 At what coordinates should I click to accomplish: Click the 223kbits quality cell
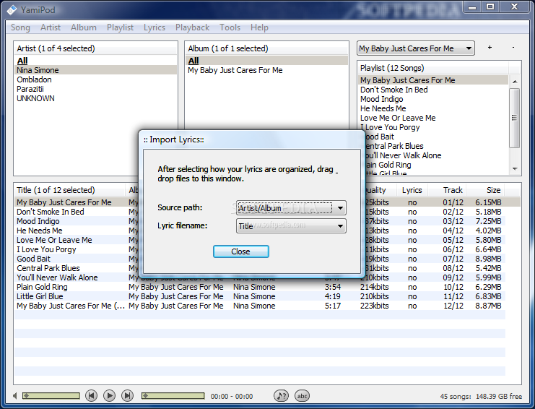coord(374,306)
